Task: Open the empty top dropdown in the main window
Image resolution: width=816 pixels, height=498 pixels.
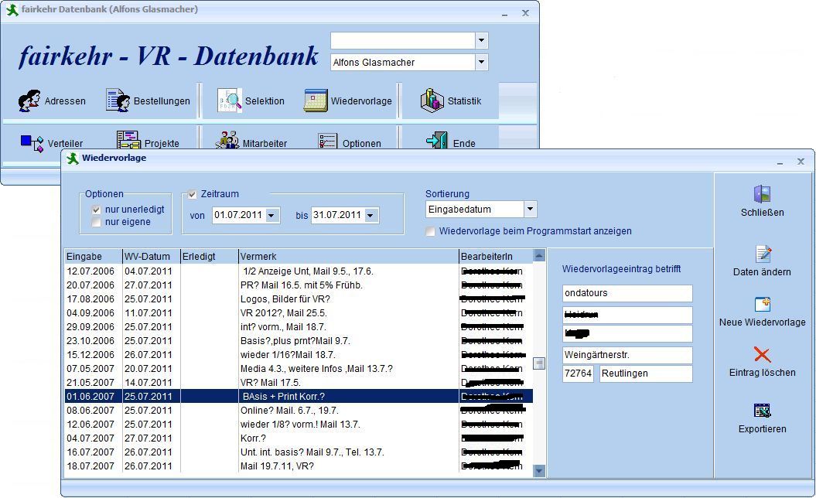Action: [481, 40]
